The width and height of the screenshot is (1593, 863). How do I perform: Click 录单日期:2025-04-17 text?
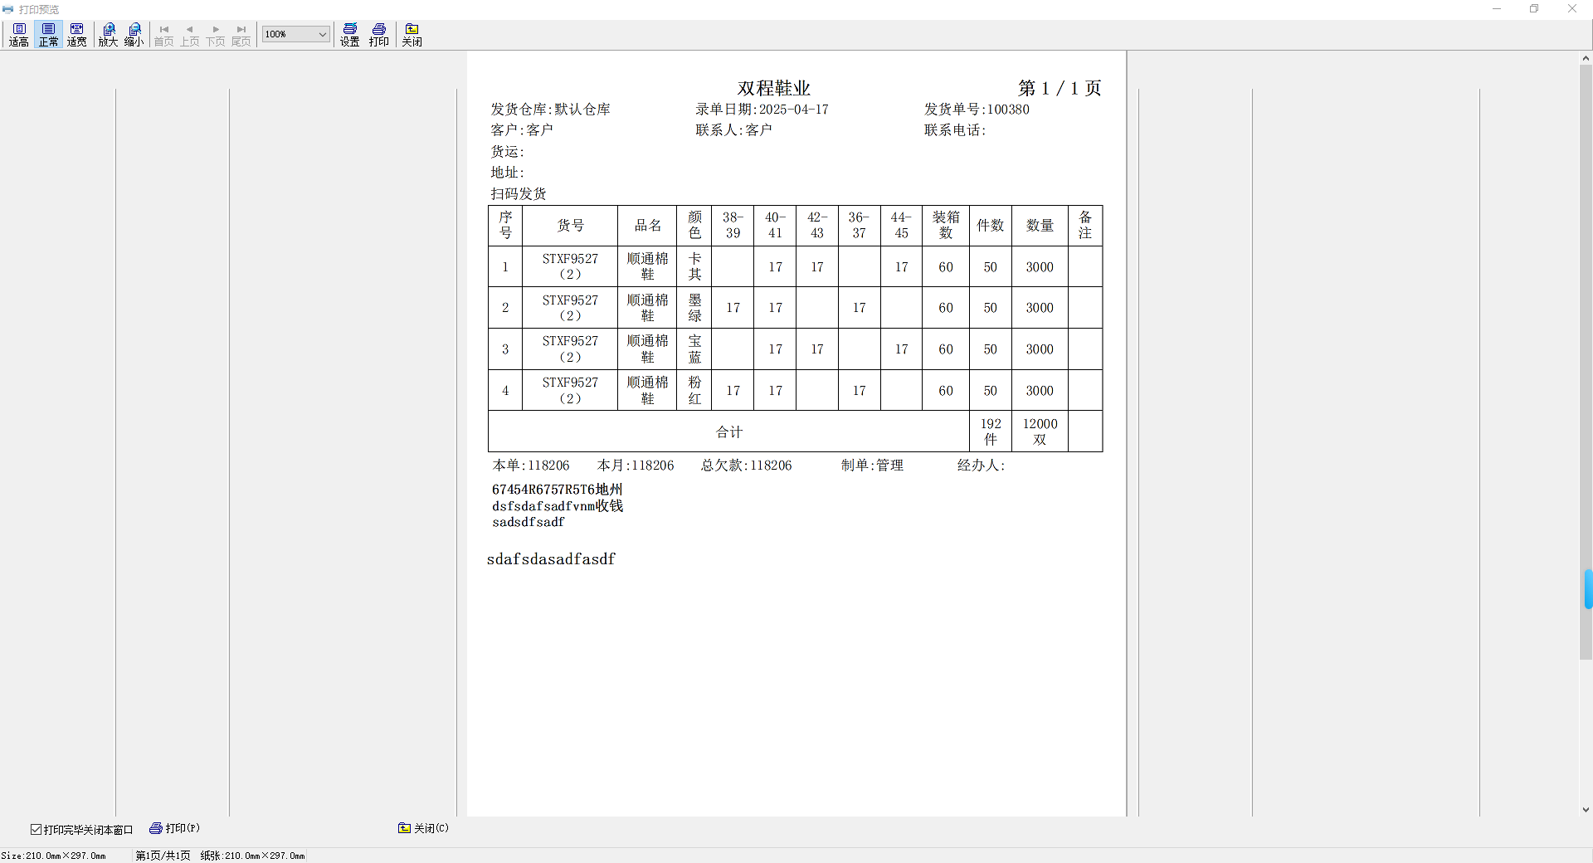(762, 110)
